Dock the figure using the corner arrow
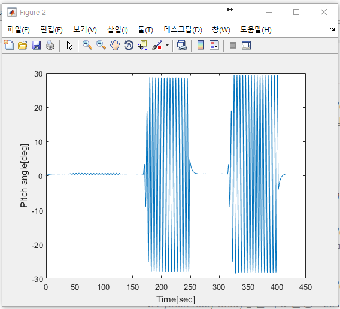Image resolution: width=340 pixels, height=309 pixels. [332, 29]
